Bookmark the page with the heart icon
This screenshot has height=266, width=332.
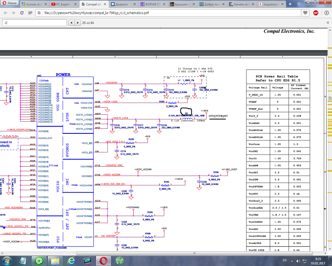click(x=305, y=13)
